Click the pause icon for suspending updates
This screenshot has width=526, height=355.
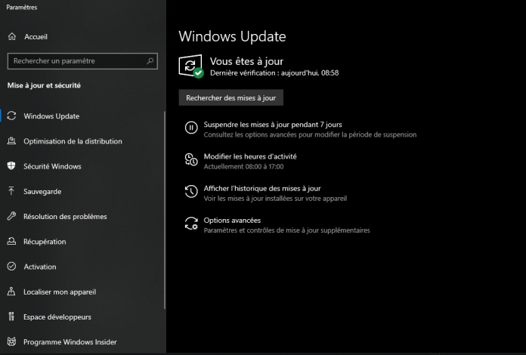pos(191,128)
